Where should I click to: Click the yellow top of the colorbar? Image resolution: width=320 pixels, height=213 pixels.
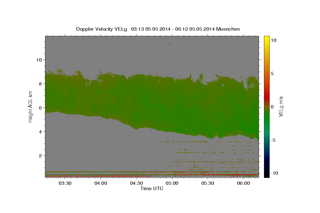267,39
